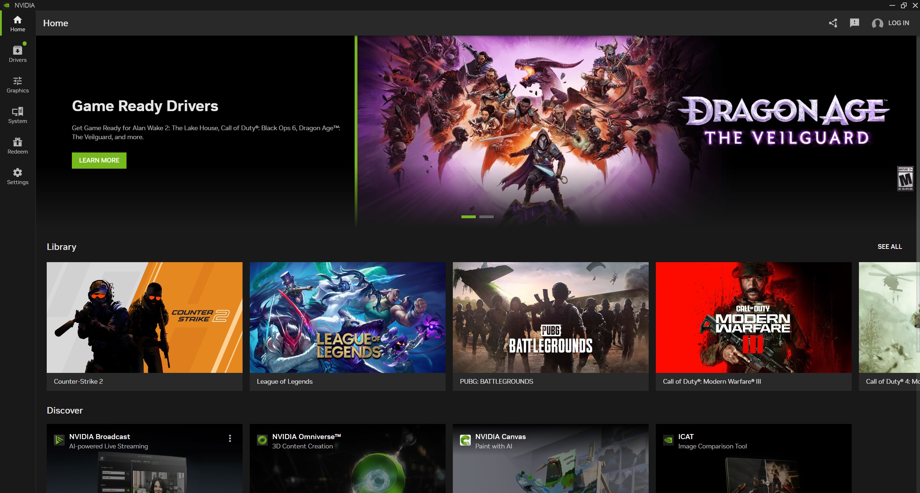Open PUBG: BATTLEGROUNDS game thumbnail

tap(551, 318)
